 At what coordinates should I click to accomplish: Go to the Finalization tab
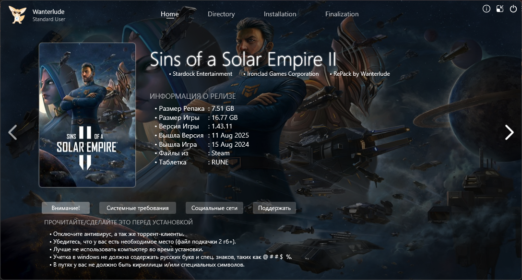pos(342,14)
